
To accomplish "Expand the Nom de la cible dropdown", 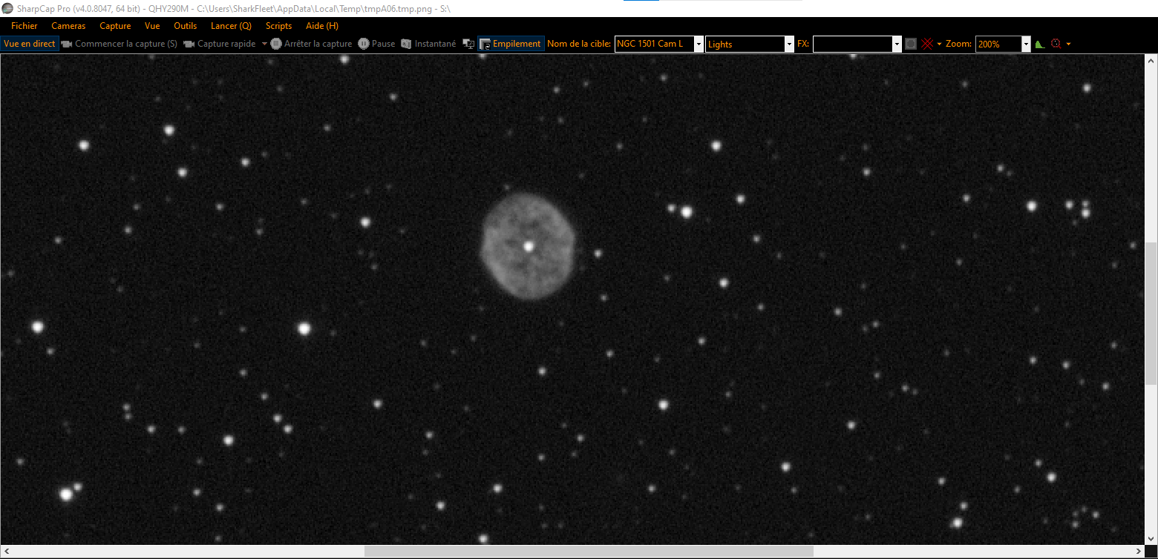I will (x=699, y=44).
